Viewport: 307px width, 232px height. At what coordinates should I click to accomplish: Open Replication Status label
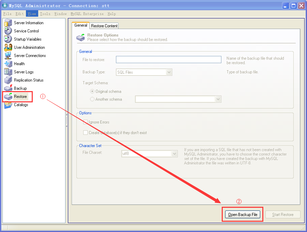(29, 80)
